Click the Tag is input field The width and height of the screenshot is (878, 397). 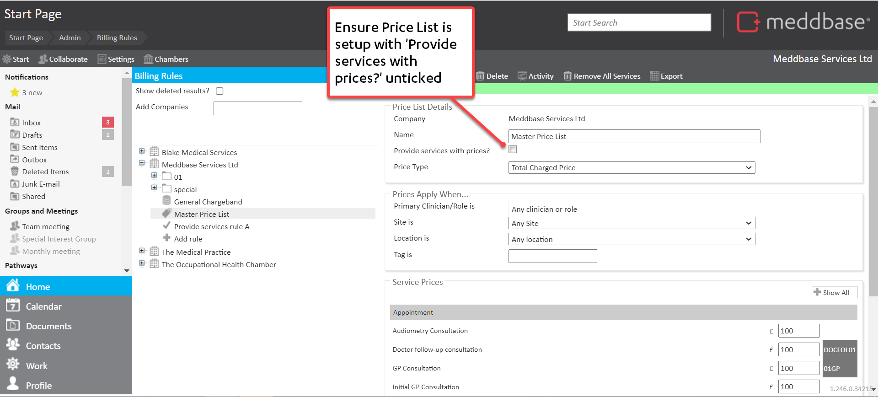553,256
